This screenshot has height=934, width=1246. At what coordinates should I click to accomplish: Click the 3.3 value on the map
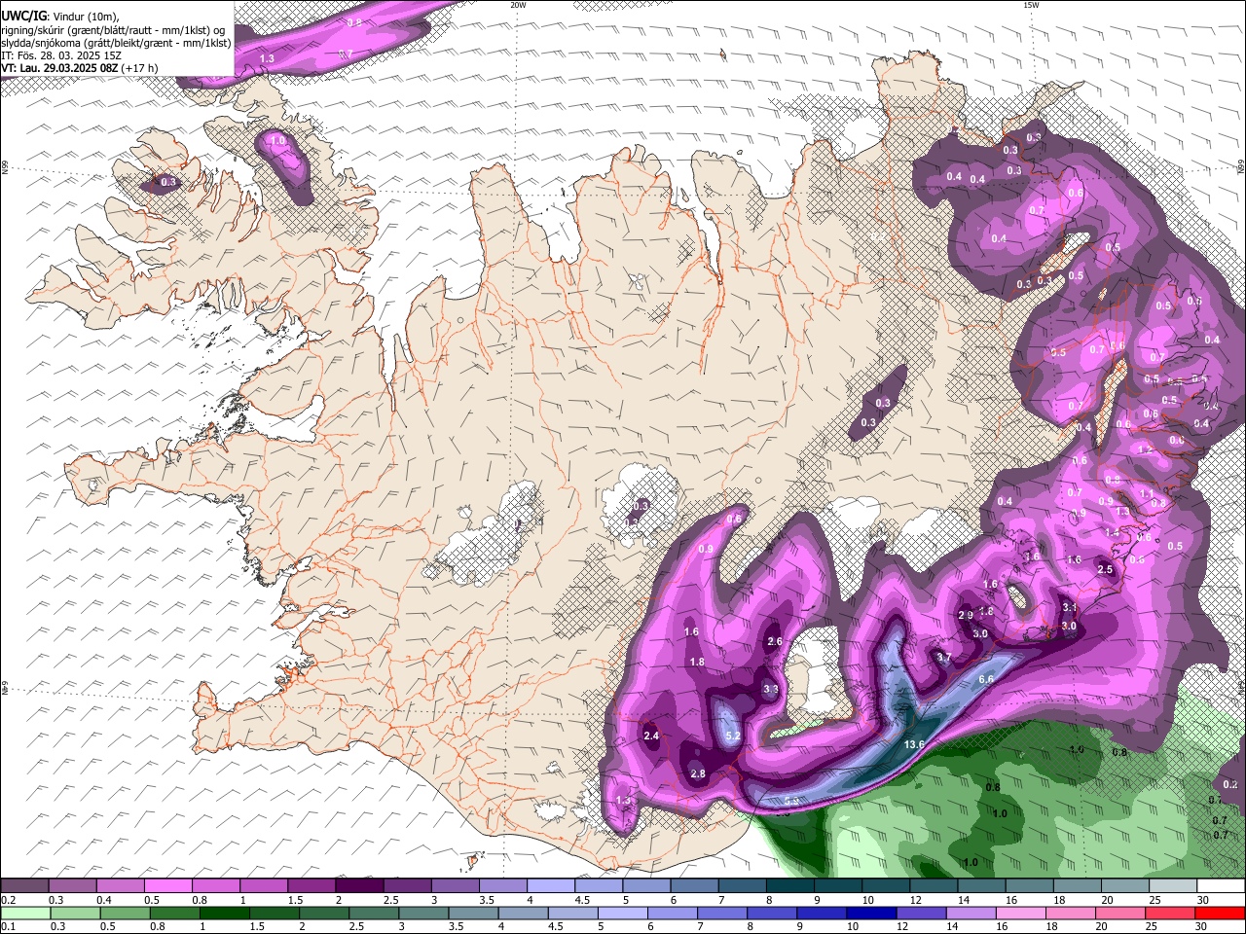coord(771,689)
